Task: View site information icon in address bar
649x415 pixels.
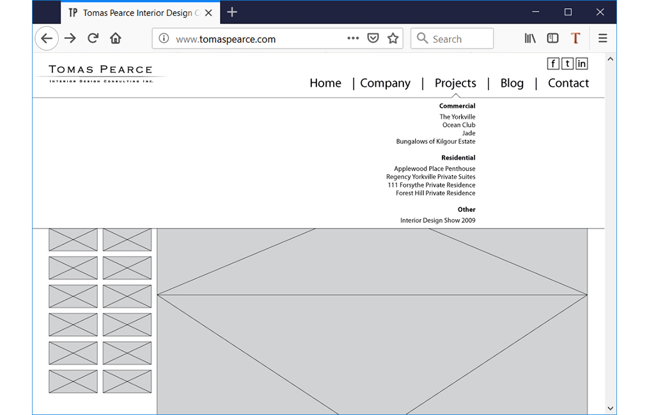Action: tap(164, 38)
